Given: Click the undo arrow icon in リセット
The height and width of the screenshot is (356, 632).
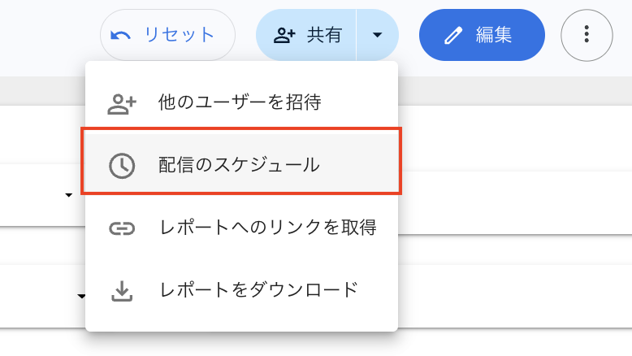Looking at the screenshot, I should (121, 35).
